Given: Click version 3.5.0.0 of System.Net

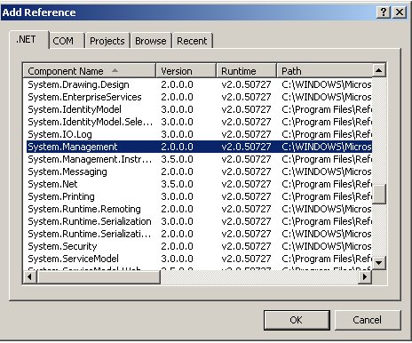Looking at the screenshot, I should (x=177, y=184).
